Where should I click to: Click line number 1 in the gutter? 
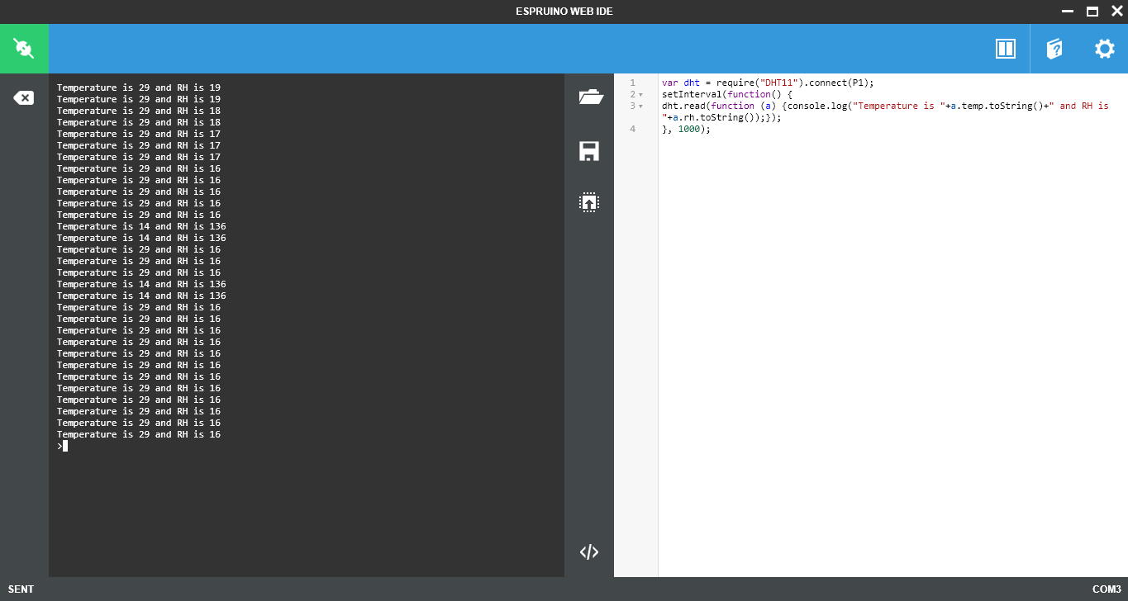point(632,83)
